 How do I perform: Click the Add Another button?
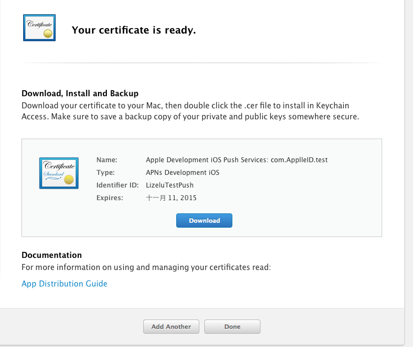click(x=171, y=327)
